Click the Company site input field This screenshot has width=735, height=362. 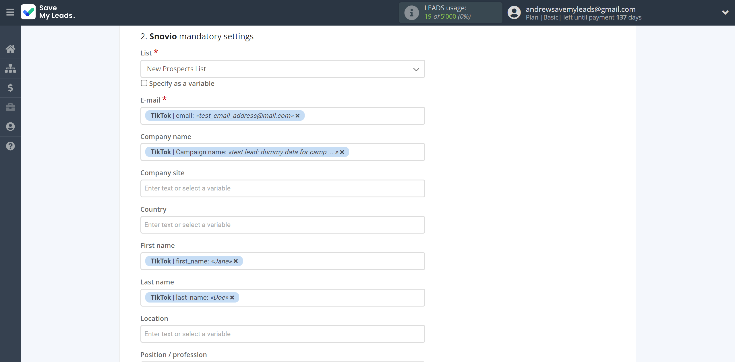click(x=283, y=188)
